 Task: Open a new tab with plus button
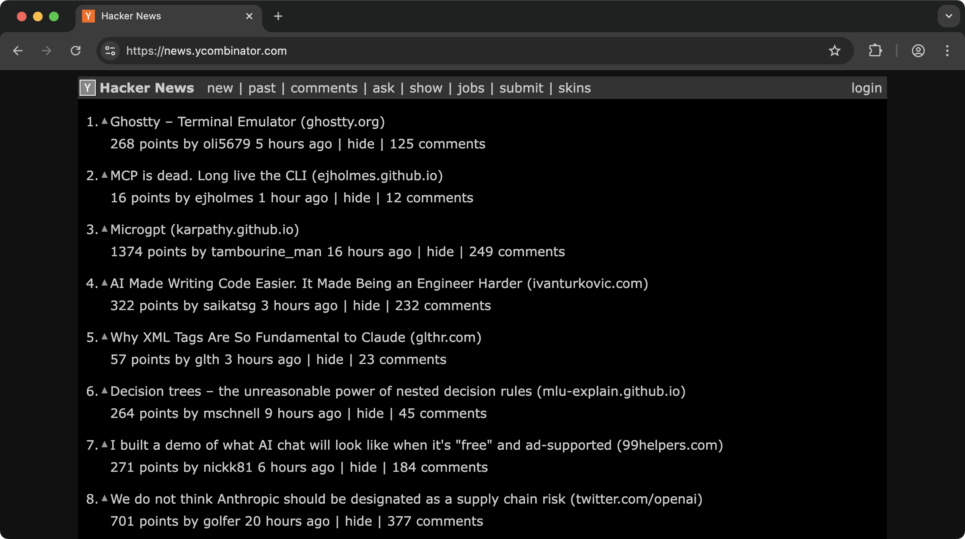pyautogui.click(x=278, y=16)
